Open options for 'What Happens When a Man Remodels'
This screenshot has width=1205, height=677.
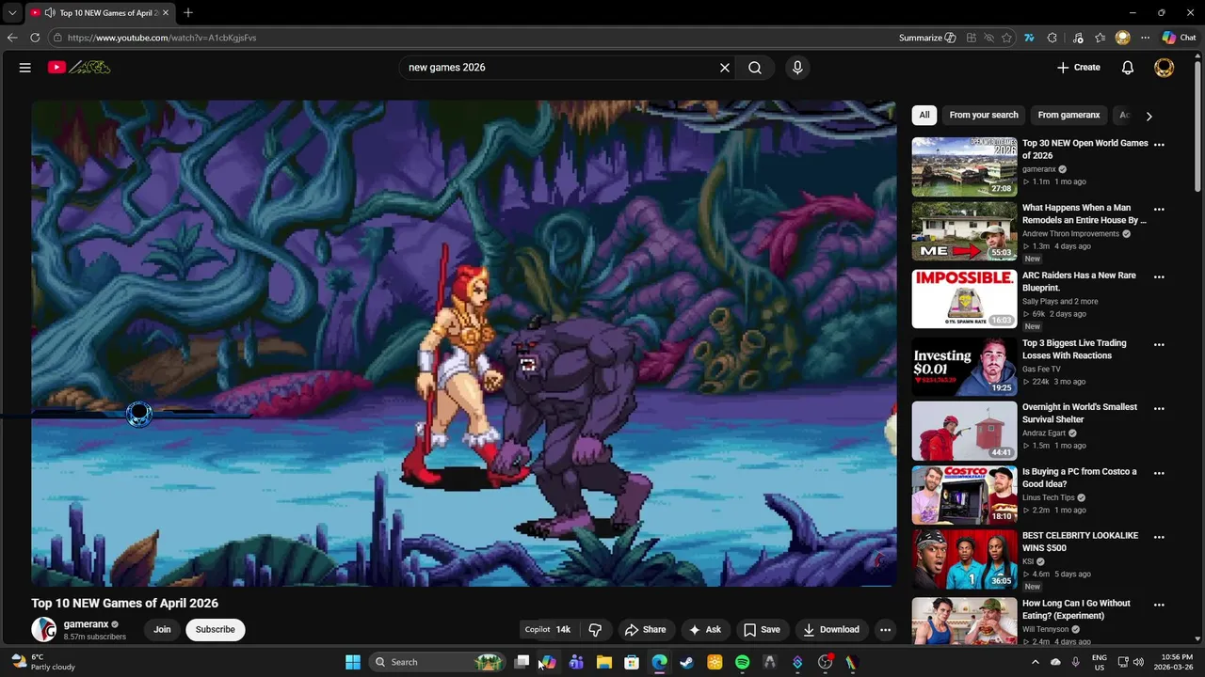[1159, 210]
